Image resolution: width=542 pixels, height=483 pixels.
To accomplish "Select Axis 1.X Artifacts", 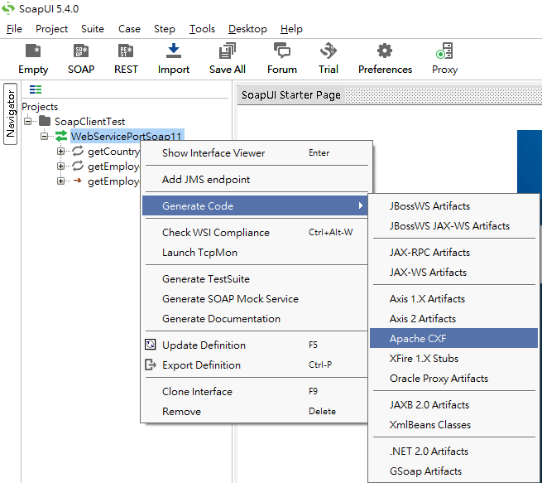I will [x=453, y=298].
